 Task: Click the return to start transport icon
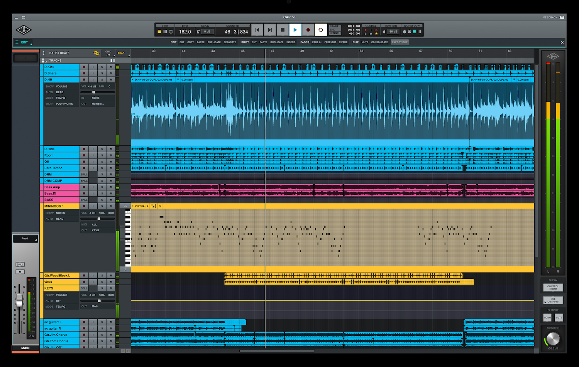pos(257,30)
